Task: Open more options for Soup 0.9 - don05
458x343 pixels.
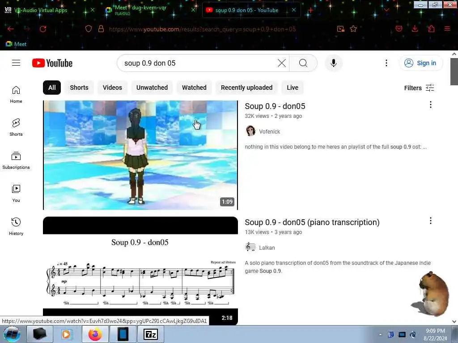Action: tap(431, 105)
